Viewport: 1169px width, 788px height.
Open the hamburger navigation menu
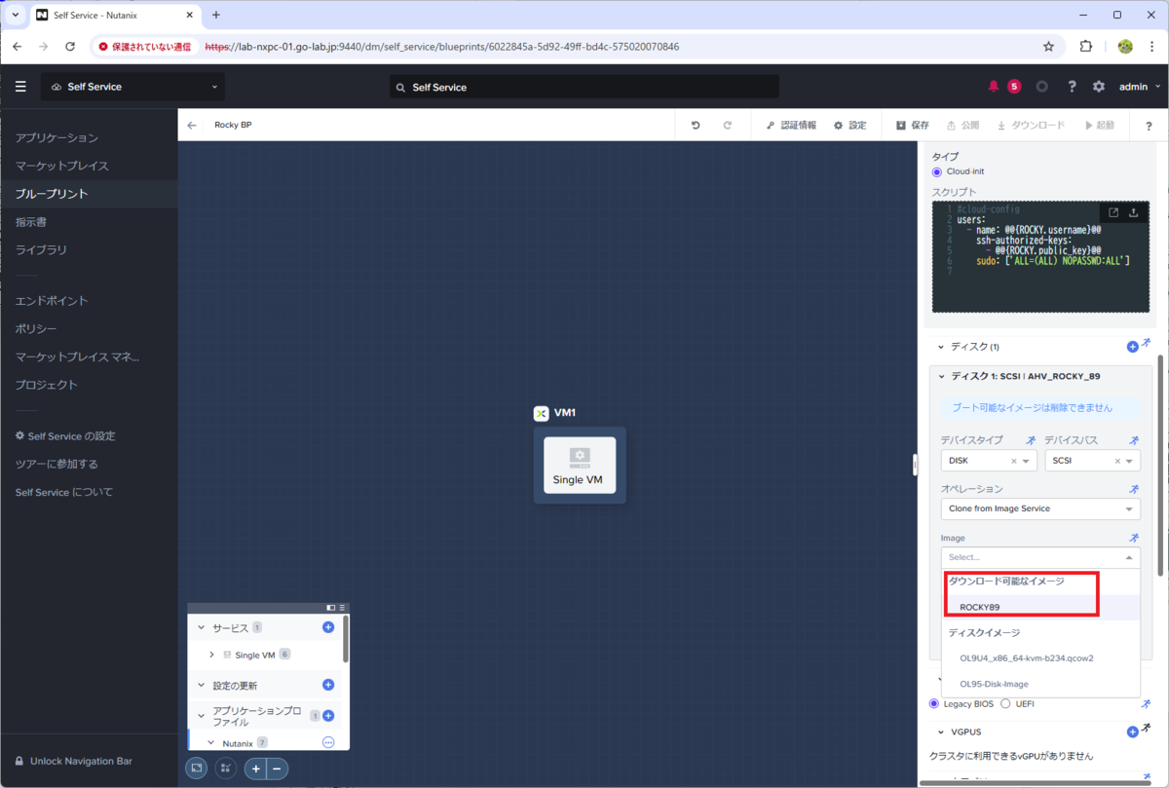(20, 87)
